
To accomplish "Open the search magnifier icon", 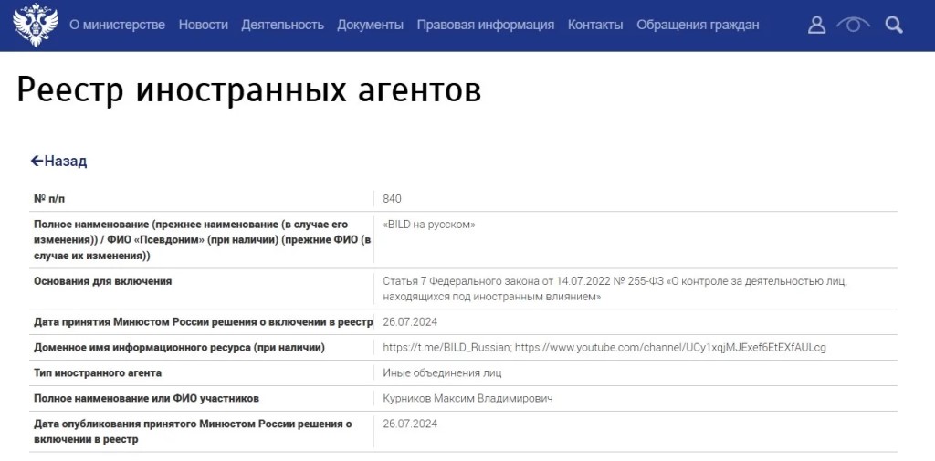I will tap(893, 25).
